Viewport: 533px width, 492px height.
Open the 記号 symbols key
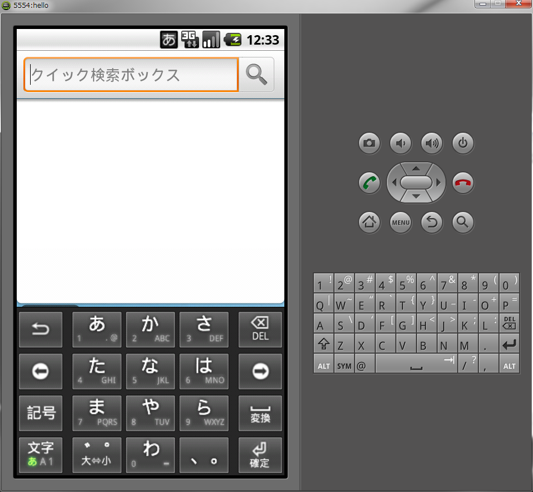coord(41,413)
